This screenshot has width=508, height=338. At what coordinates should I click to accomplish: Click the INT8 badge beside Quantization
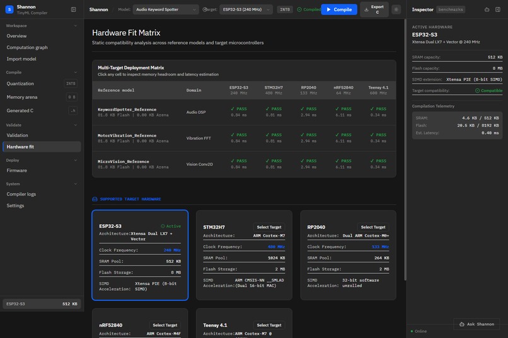(71, 84)
